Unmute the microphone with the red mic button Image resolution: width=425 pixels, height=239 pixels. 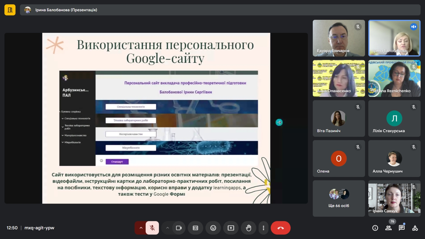tap(152, 228)
